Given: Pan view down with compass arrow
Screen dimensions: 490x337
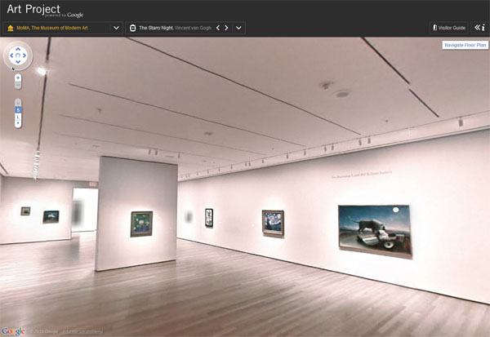Looking at the screenshot, I should click(18, 62).
